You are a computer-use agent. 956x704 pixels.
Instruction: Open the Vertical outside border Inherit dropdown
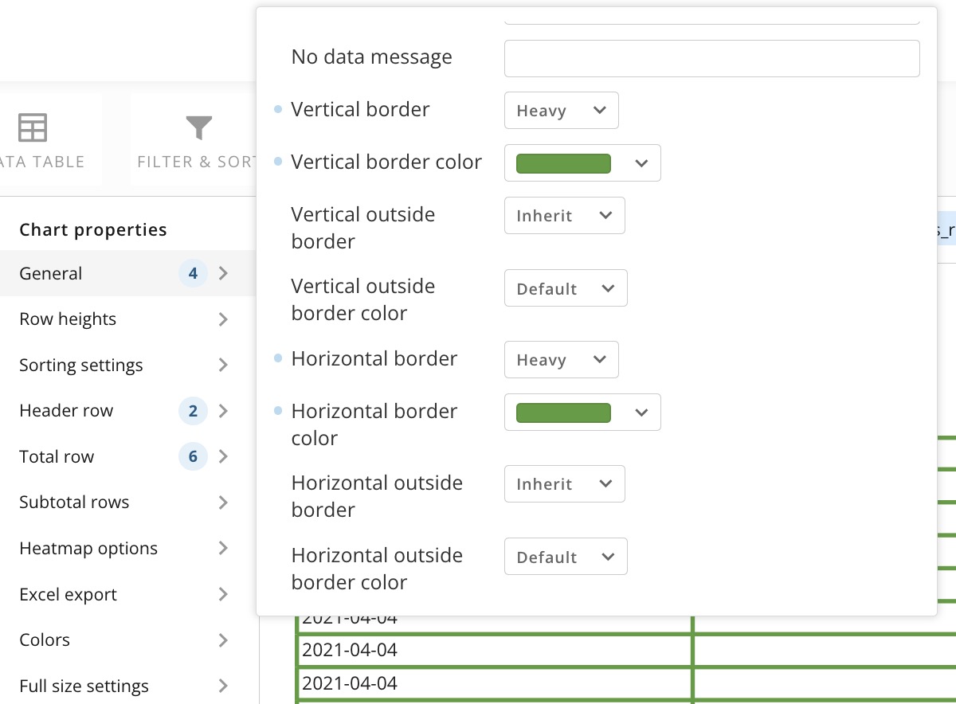point(565,215)
